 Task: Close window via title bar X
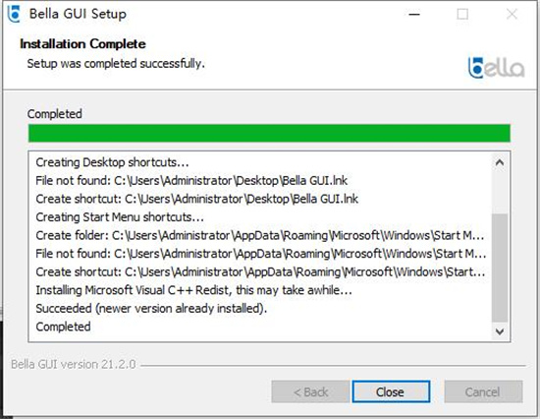[512, 14]
